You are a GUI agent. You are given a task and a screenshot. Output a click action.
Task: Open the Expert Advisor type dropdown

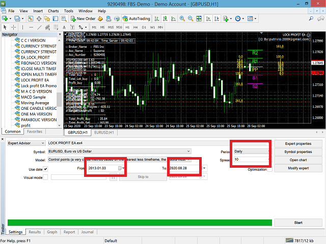click(x=26, y=143)
